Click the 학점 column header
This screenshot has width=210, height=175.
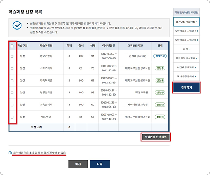tap(69, 46)
